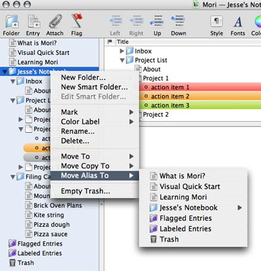The height and width of the screenshot is (271, 261).
Task: Select Project 2 in the right pane
Action: [x=156, y=115]
